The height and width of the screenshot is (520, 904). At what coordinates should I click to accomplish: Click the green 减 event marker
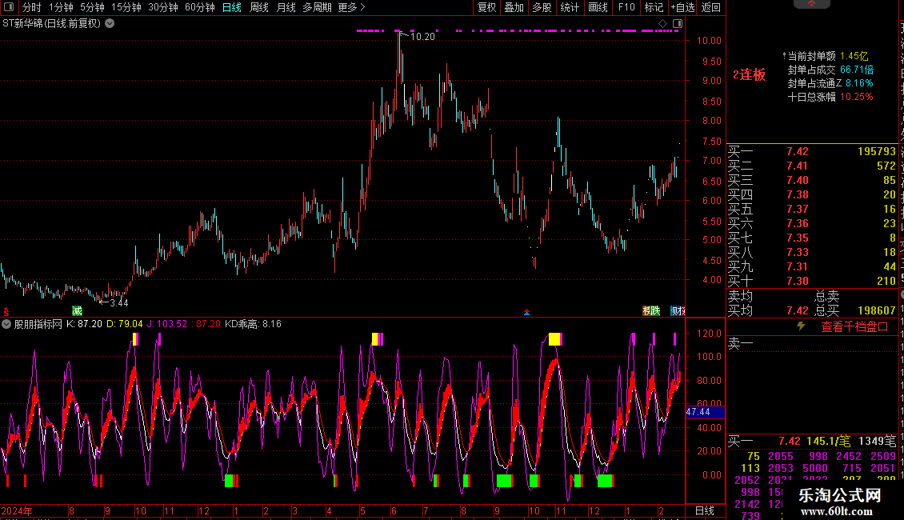coord(77,311)
